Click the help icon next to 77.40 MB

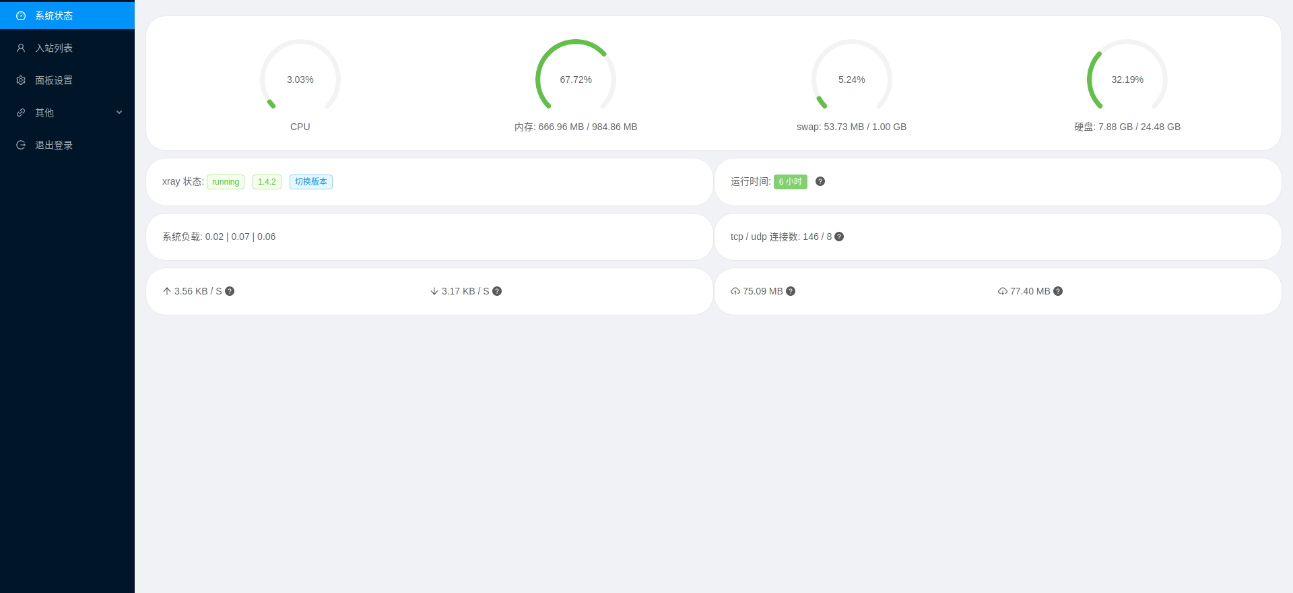tap(1058, 291)
